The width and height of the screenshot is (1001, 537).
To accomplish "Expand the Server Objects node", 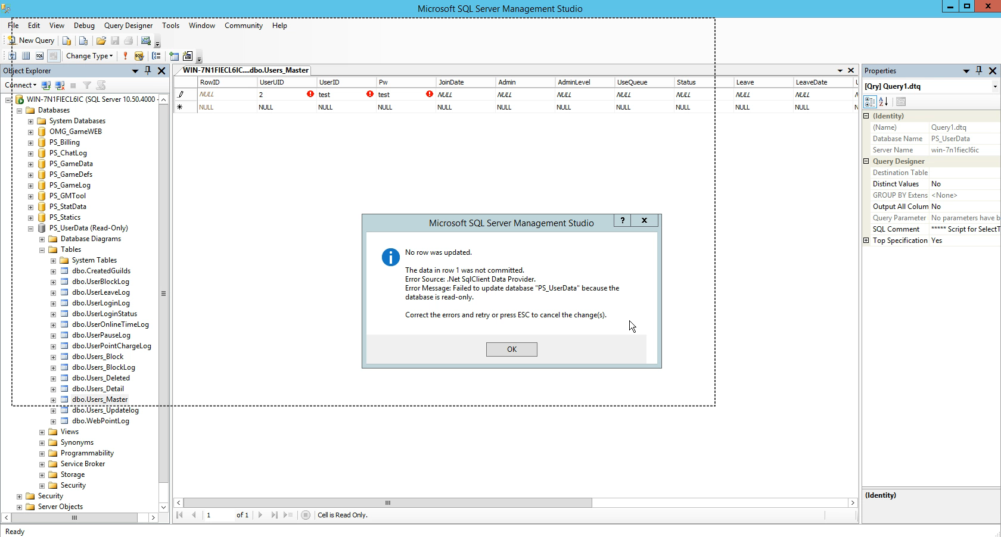I will pos(19,507).
